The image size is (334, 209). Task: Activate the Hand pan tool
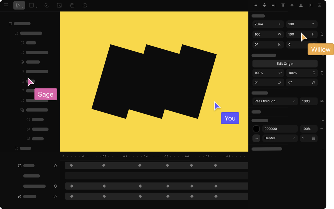(x=72, y=6)
